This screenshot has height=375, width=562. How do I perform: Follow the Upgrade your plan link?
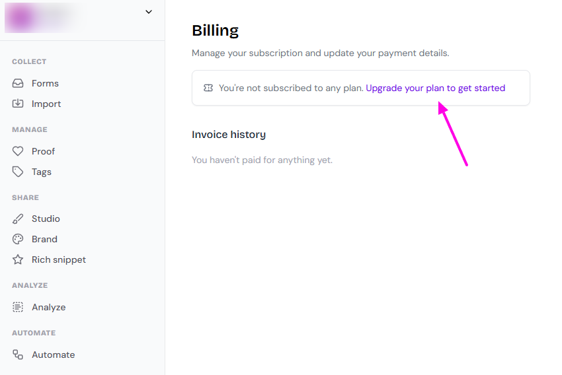435,88
